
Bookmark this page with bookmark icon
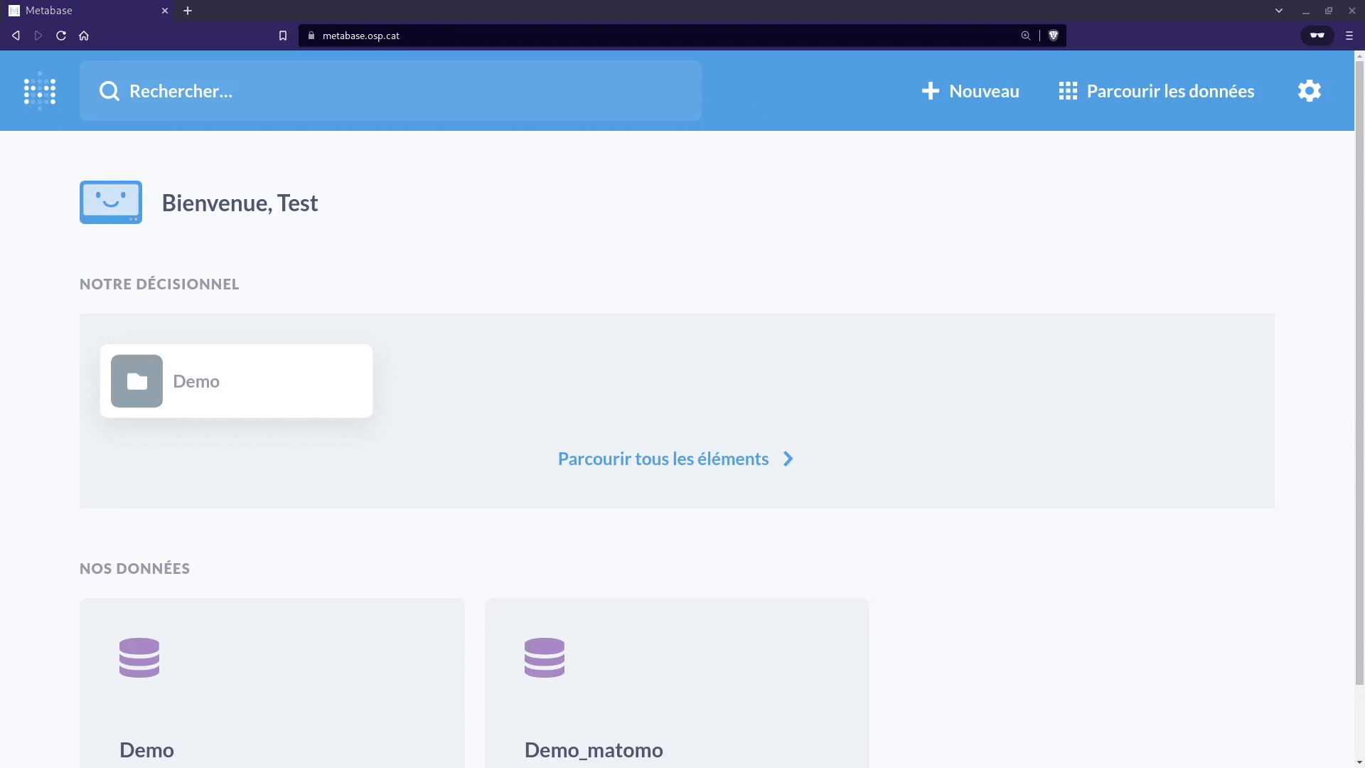283,36
